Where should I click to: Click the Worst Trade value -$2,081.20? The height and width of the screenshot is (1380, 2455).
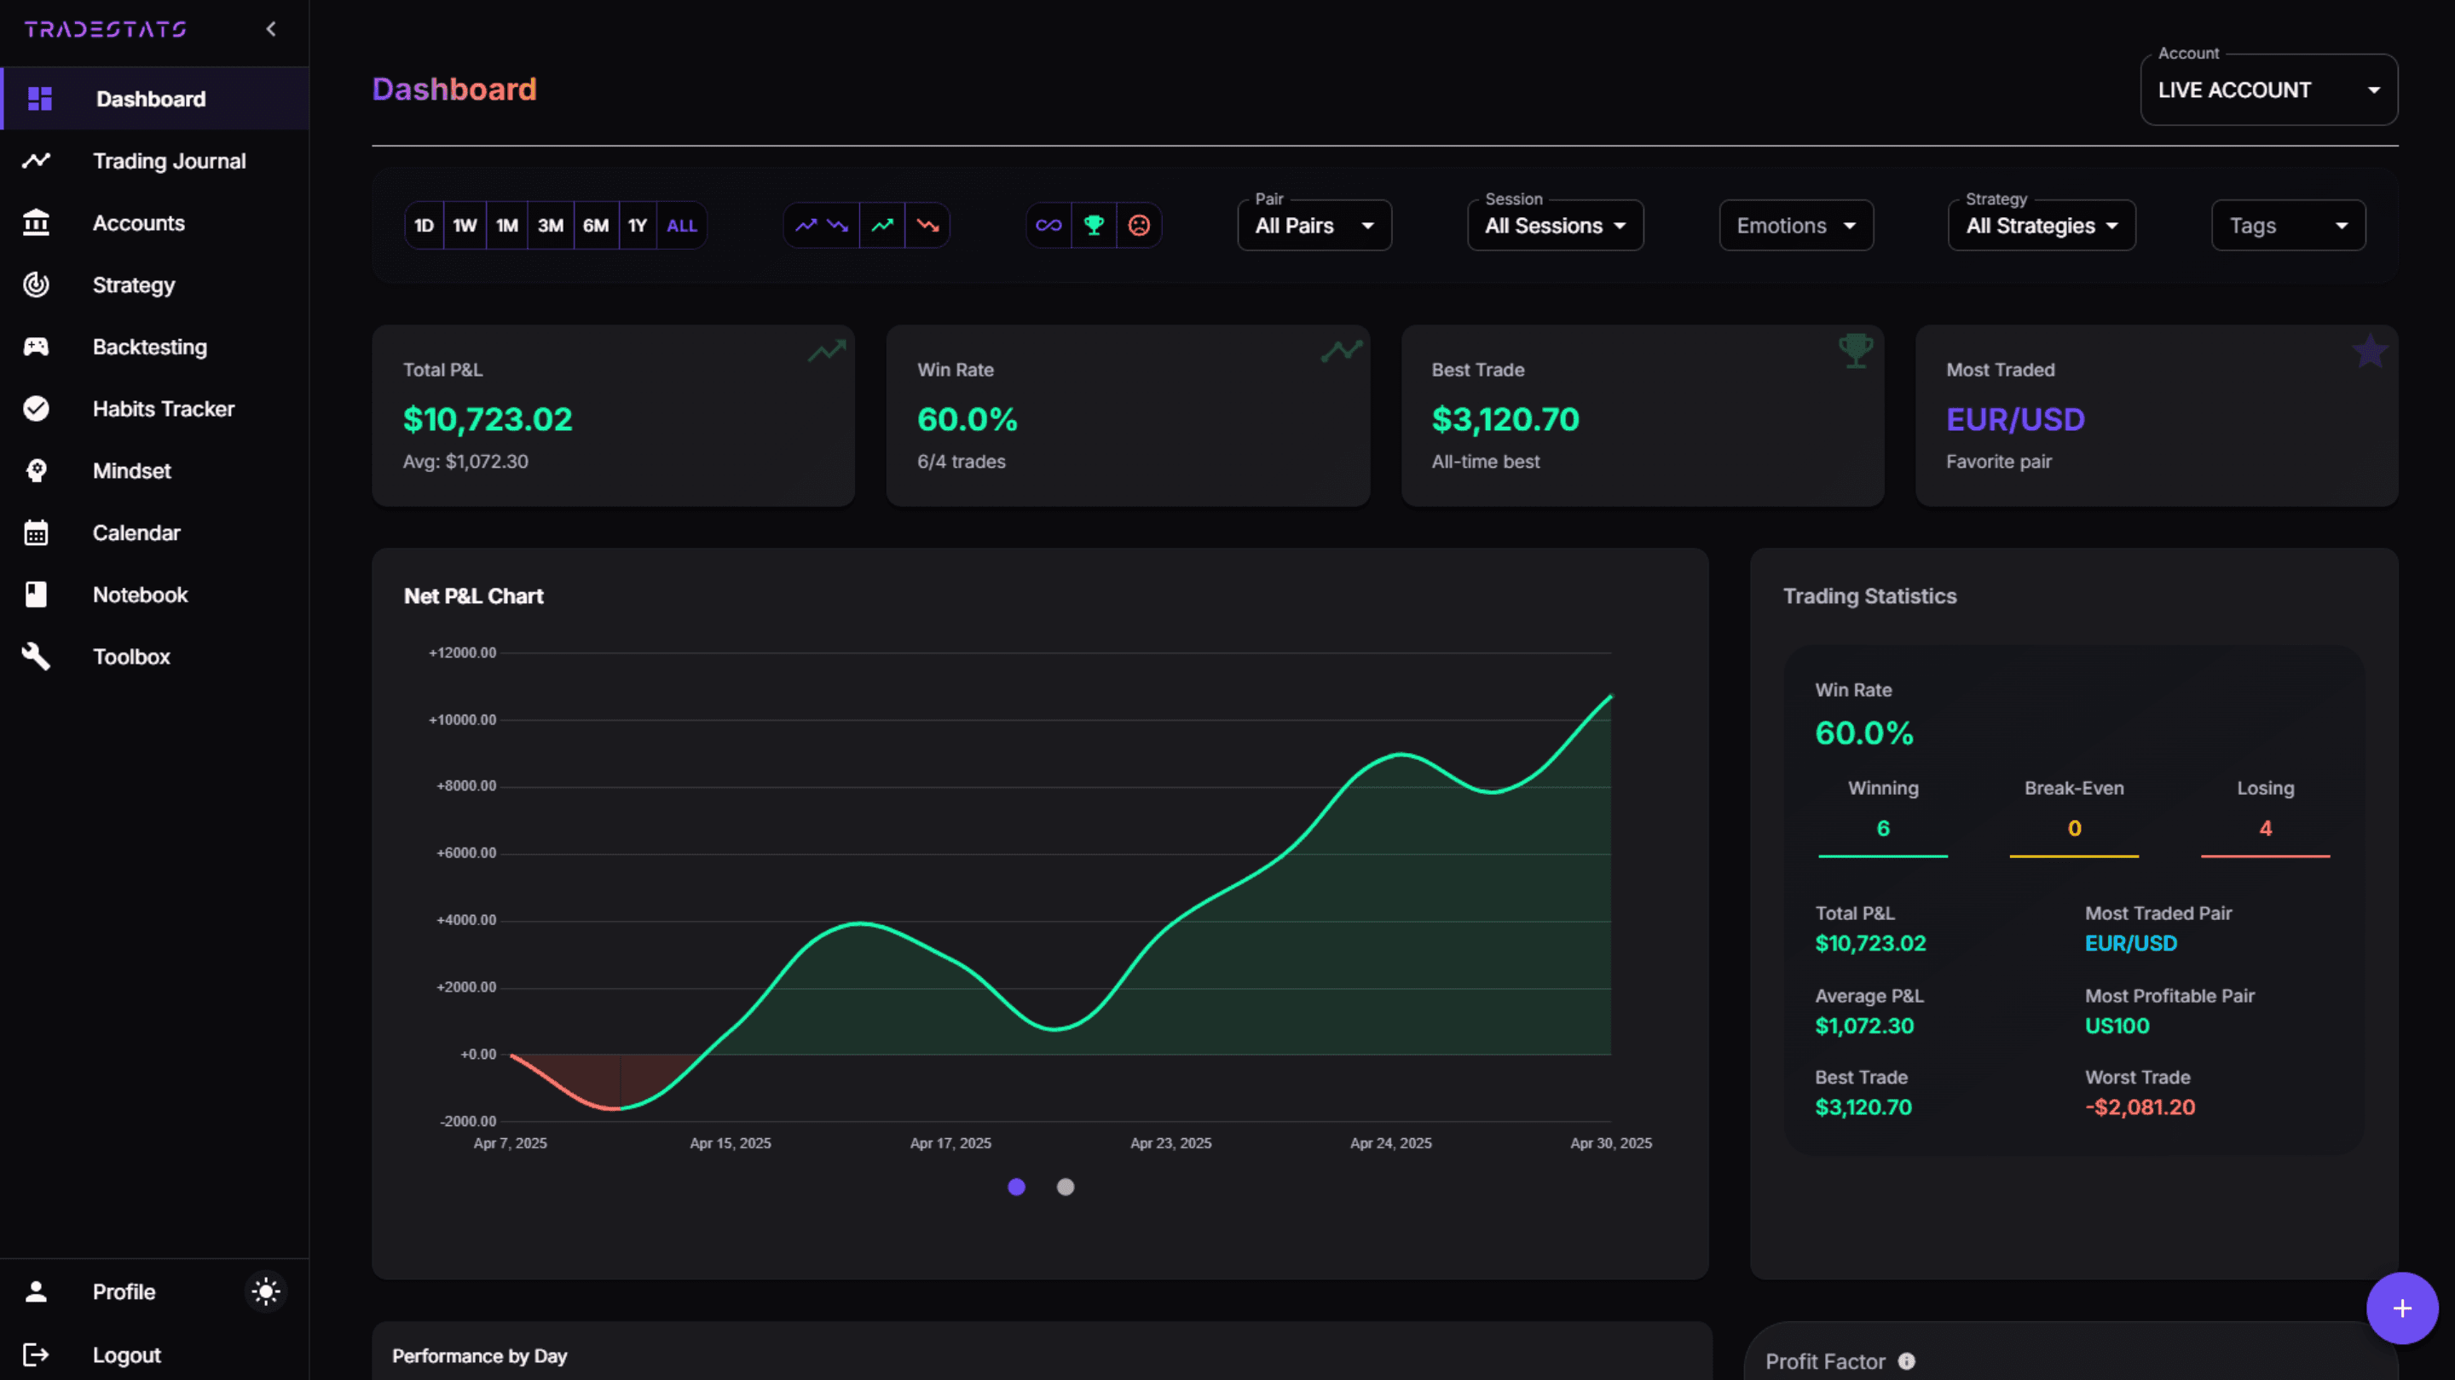click(x=2140, y=1107)
